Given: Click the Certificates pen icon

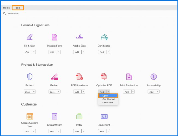Looking at the screenshot, I should coord(104,37).
